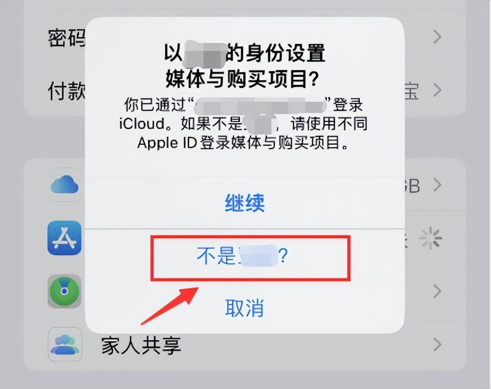Tap 继续 to continue setup

pos(244,203)
